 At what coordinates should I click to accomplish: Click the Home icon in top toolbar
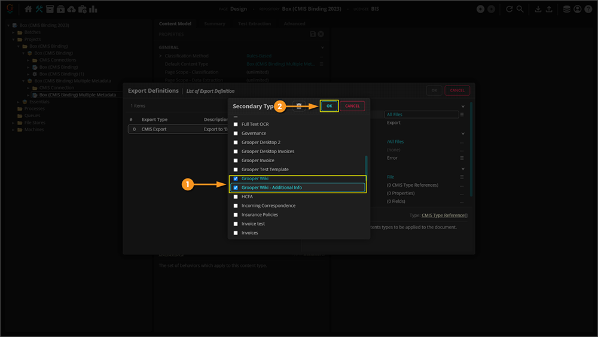pyautogui.click(x=28, y=9)
